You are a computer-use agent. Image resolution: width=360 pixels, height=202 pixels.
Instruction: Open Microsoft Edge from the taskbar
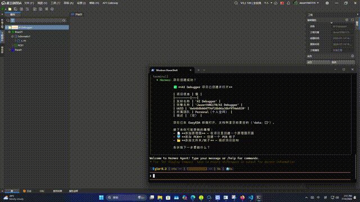pos(193,198)
